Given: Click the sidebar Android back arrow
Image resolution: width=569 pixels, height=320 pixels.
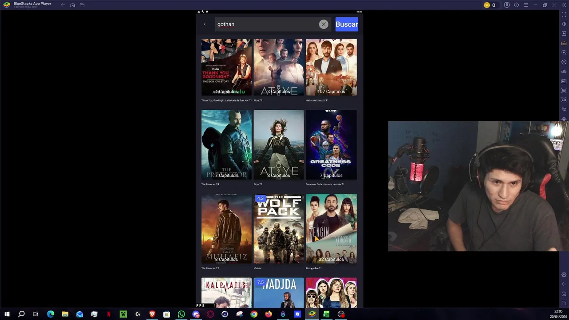Looking at the screenshot, I should coord(564,284).
